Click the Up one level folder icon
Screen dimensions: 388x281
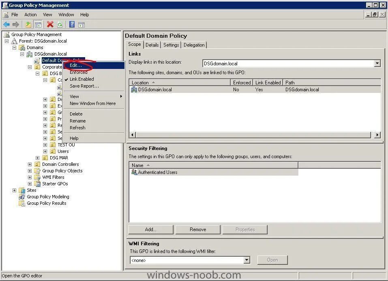(x=28, y=24)
